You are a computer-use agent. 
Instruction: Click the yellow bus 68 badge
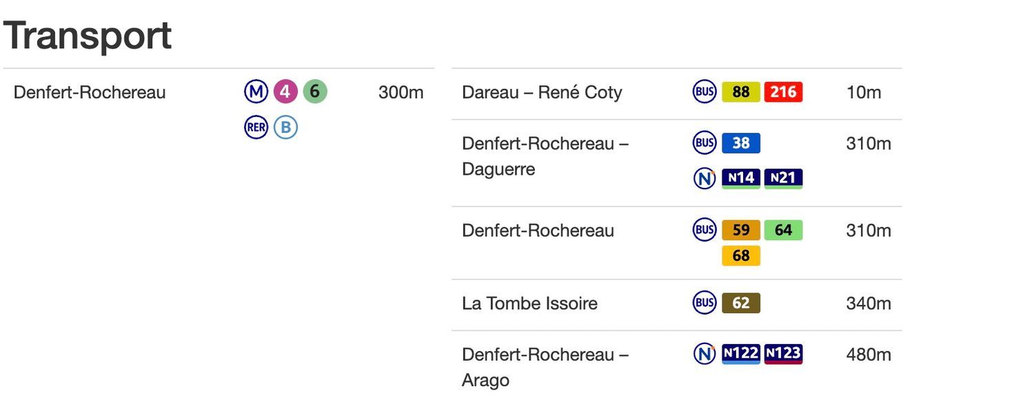[x=741, y=255]
